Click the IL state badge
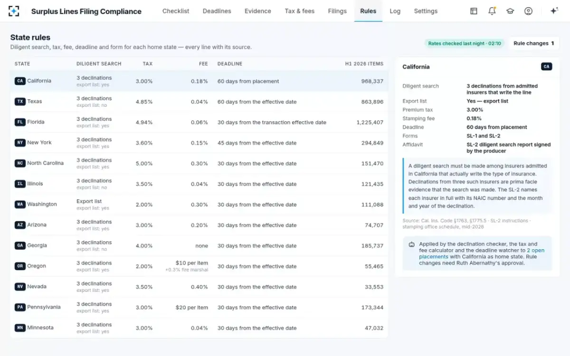The height and width of the screenshot is (356, 570). (20, 184)
